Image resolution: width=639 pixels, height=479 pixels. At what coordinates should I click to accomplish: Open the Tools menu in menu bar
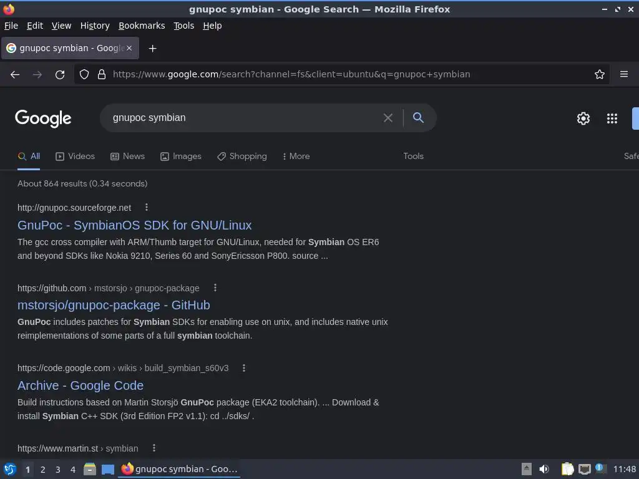coord(184,26)
